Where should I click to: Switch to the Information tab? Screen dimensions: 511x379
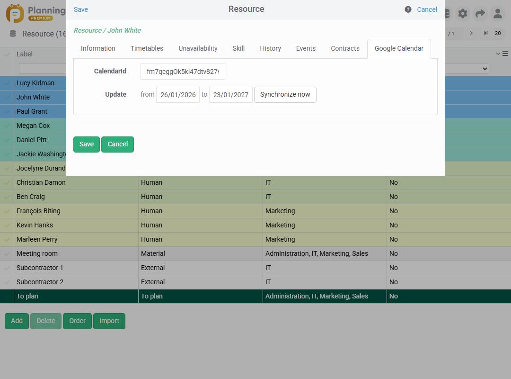[x=98, y=49]
